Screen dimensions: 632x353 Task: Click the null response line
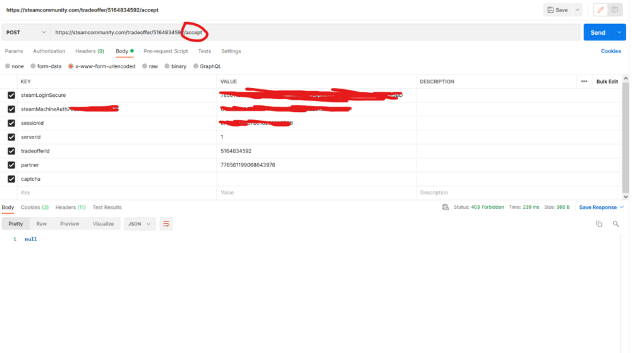pyautogui.click(x=30, y=239)
